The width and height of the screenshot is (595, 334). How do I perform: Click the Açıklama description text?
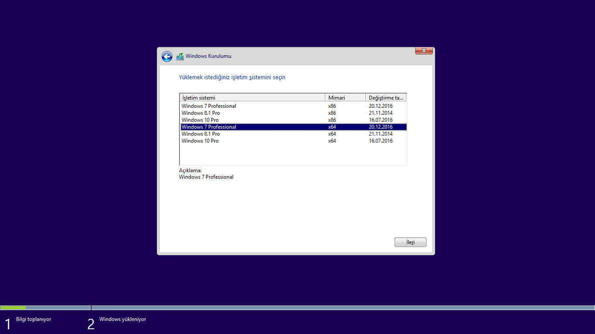tap(206, 177)
